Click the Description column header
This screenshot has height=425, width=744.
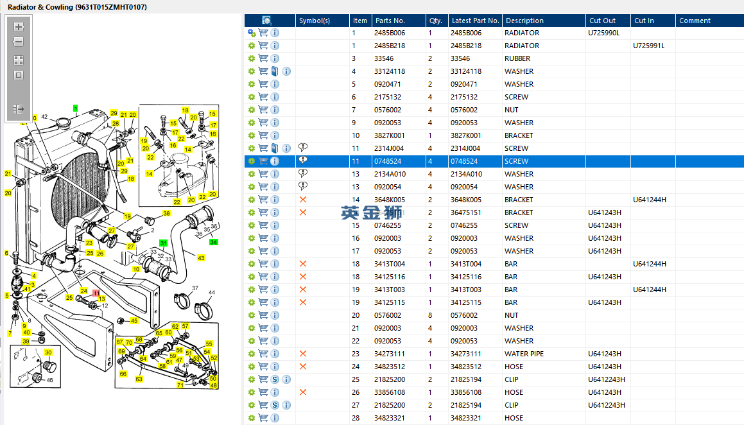(x=543, y=21)
